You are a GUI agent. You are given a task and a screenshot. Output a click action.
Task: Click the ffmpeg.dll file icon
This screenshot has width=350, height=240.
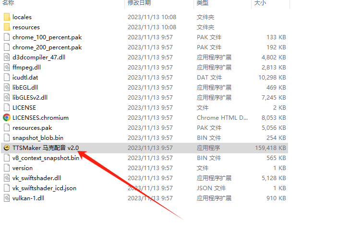pyautogui.click(x=7, y=67)
